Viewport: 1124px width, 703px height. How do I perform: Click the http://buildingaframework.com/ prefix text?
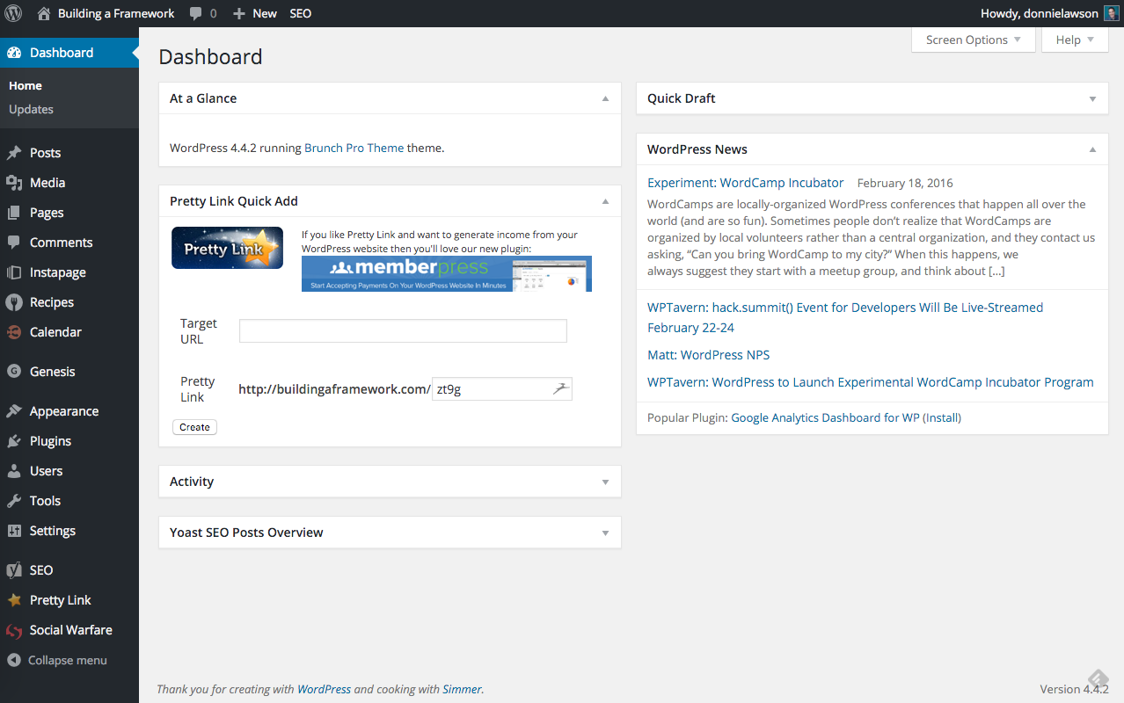point(334,389)
